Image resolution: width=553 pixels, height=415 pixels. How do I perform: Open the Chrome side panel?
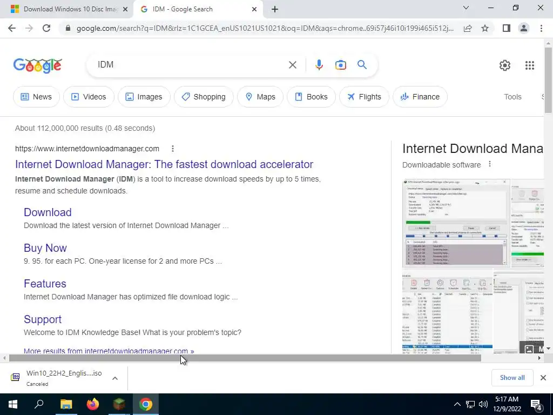tap(507, 28)
